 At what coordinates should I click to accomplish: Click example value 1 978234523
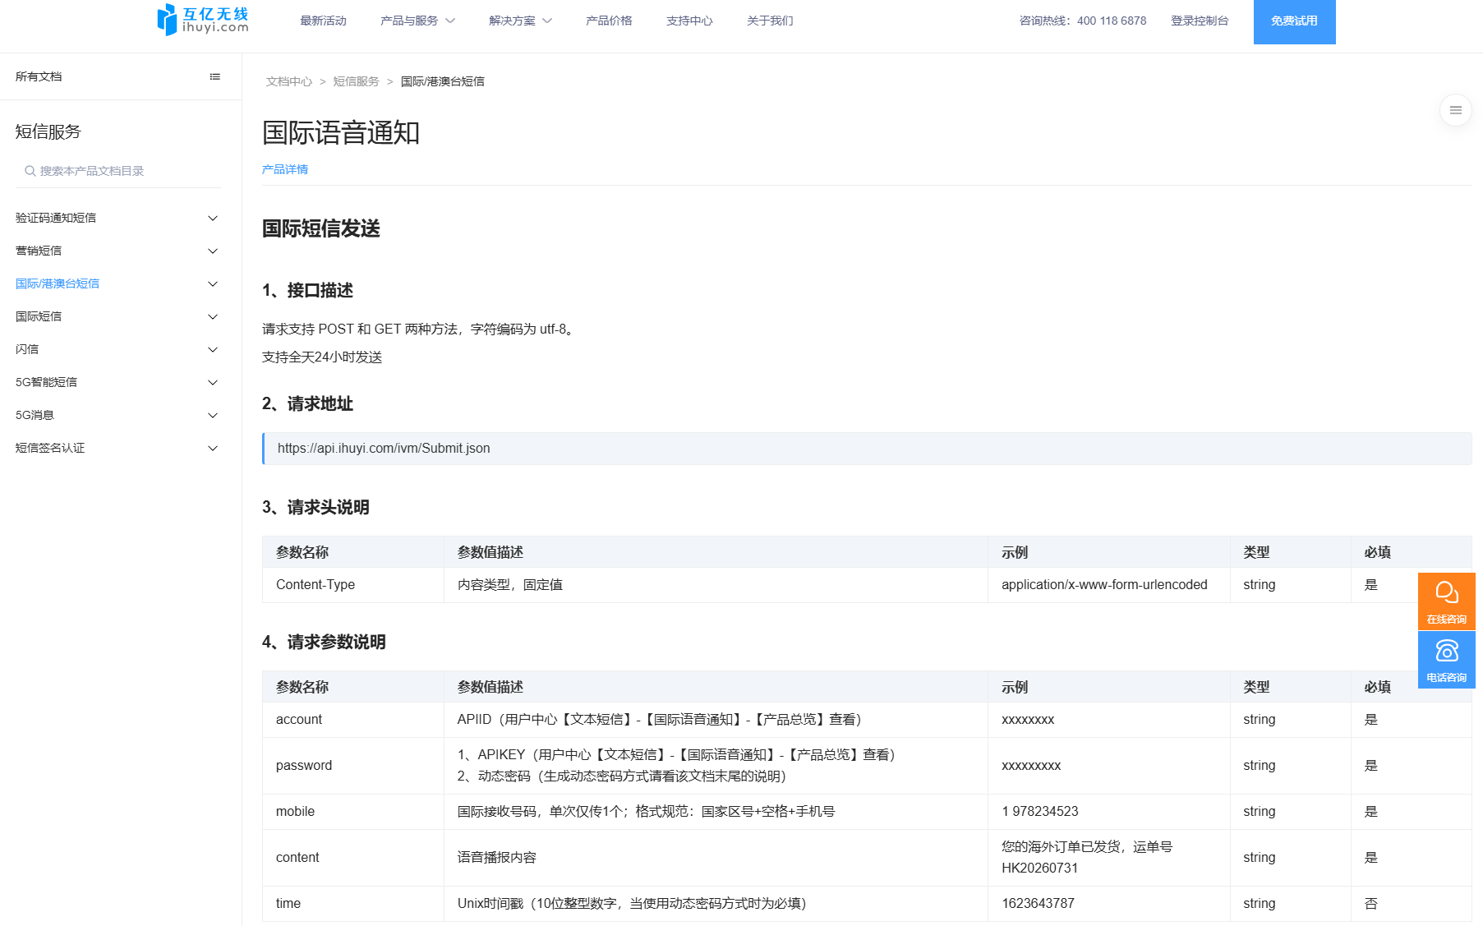[x=1040, y=811]
